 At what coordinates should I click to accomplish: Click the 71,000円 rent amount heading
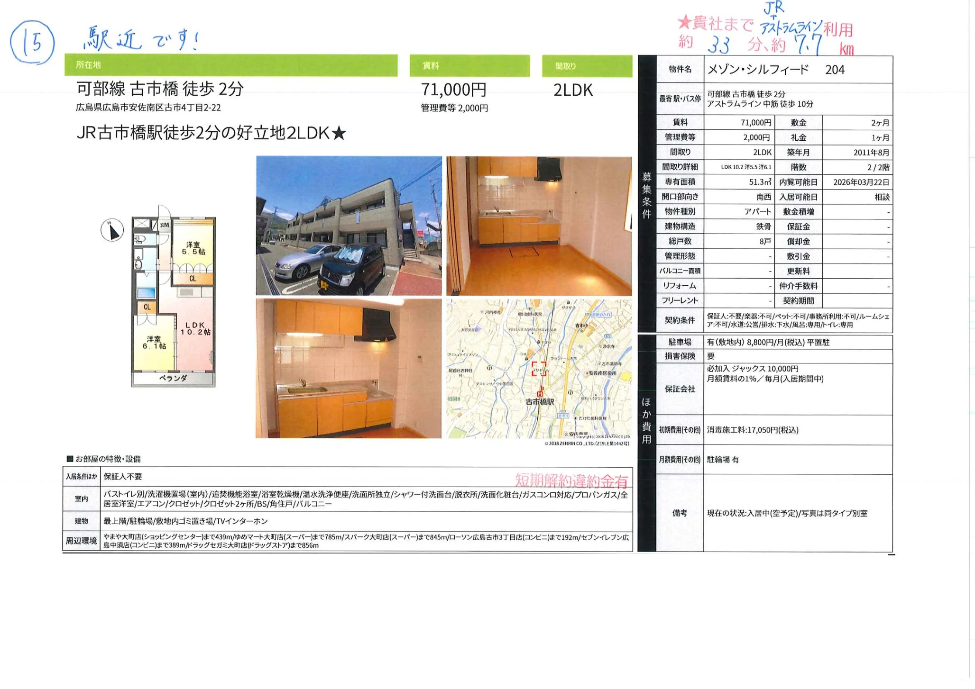point(454,90)
